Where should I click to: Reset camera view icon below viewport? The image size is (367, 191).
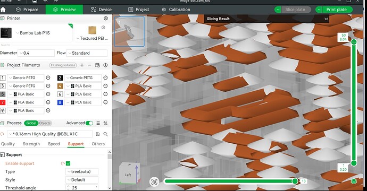(x=154, y=181)
